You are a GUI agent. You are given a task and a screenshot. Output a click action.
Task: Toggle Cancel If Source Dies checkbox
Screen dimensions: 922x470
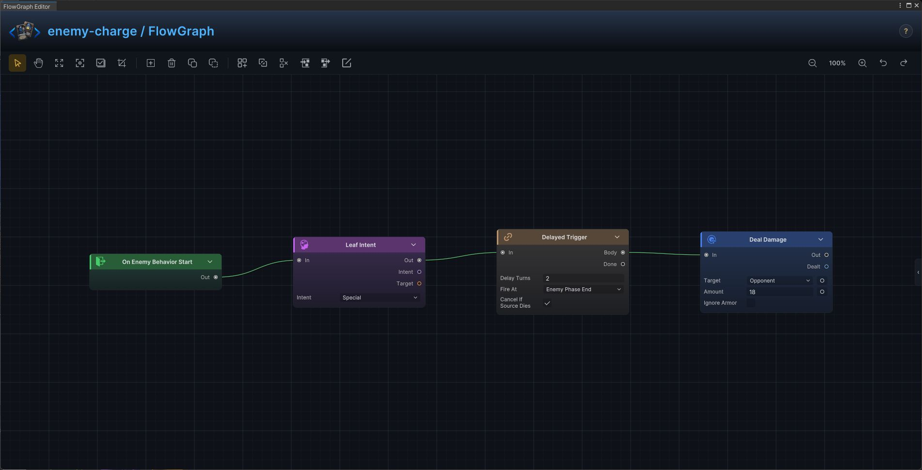tap(547, 303)
